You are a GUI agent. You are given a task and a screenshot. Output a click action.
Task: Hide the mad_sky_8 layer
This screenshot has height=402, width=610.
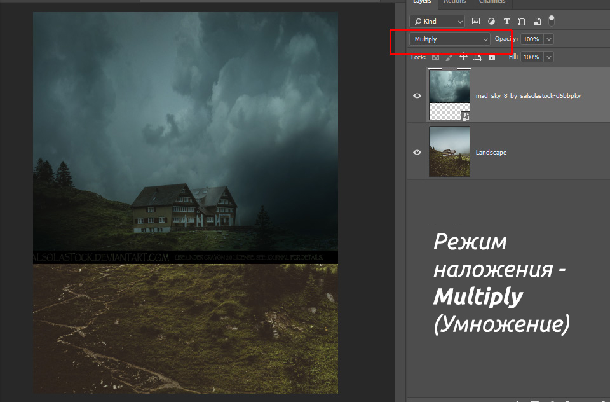point(417,95)
